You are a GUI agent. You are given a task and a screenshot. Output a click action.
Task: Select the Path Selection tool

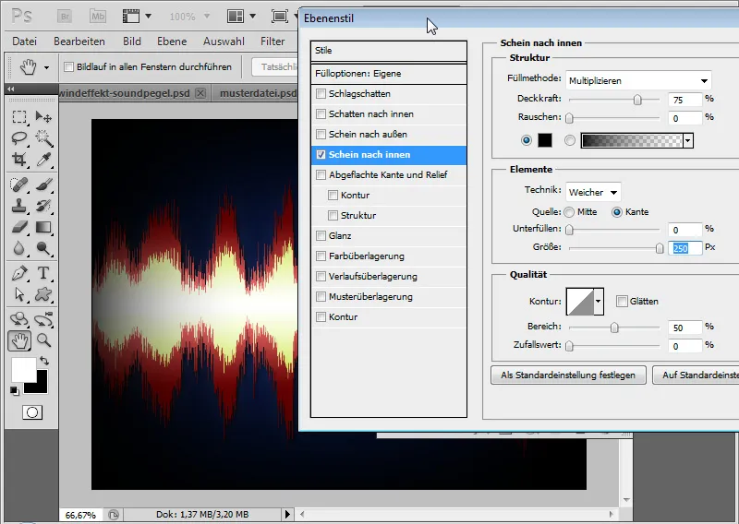[19, 294]
